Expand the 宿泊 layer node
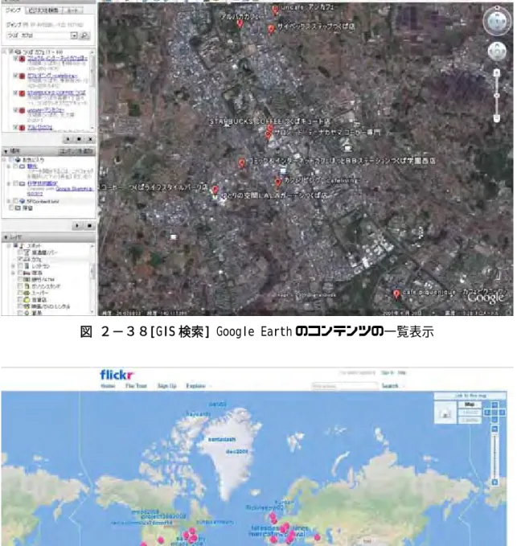Viewport: 517px width, 546px height. point(13,273)
